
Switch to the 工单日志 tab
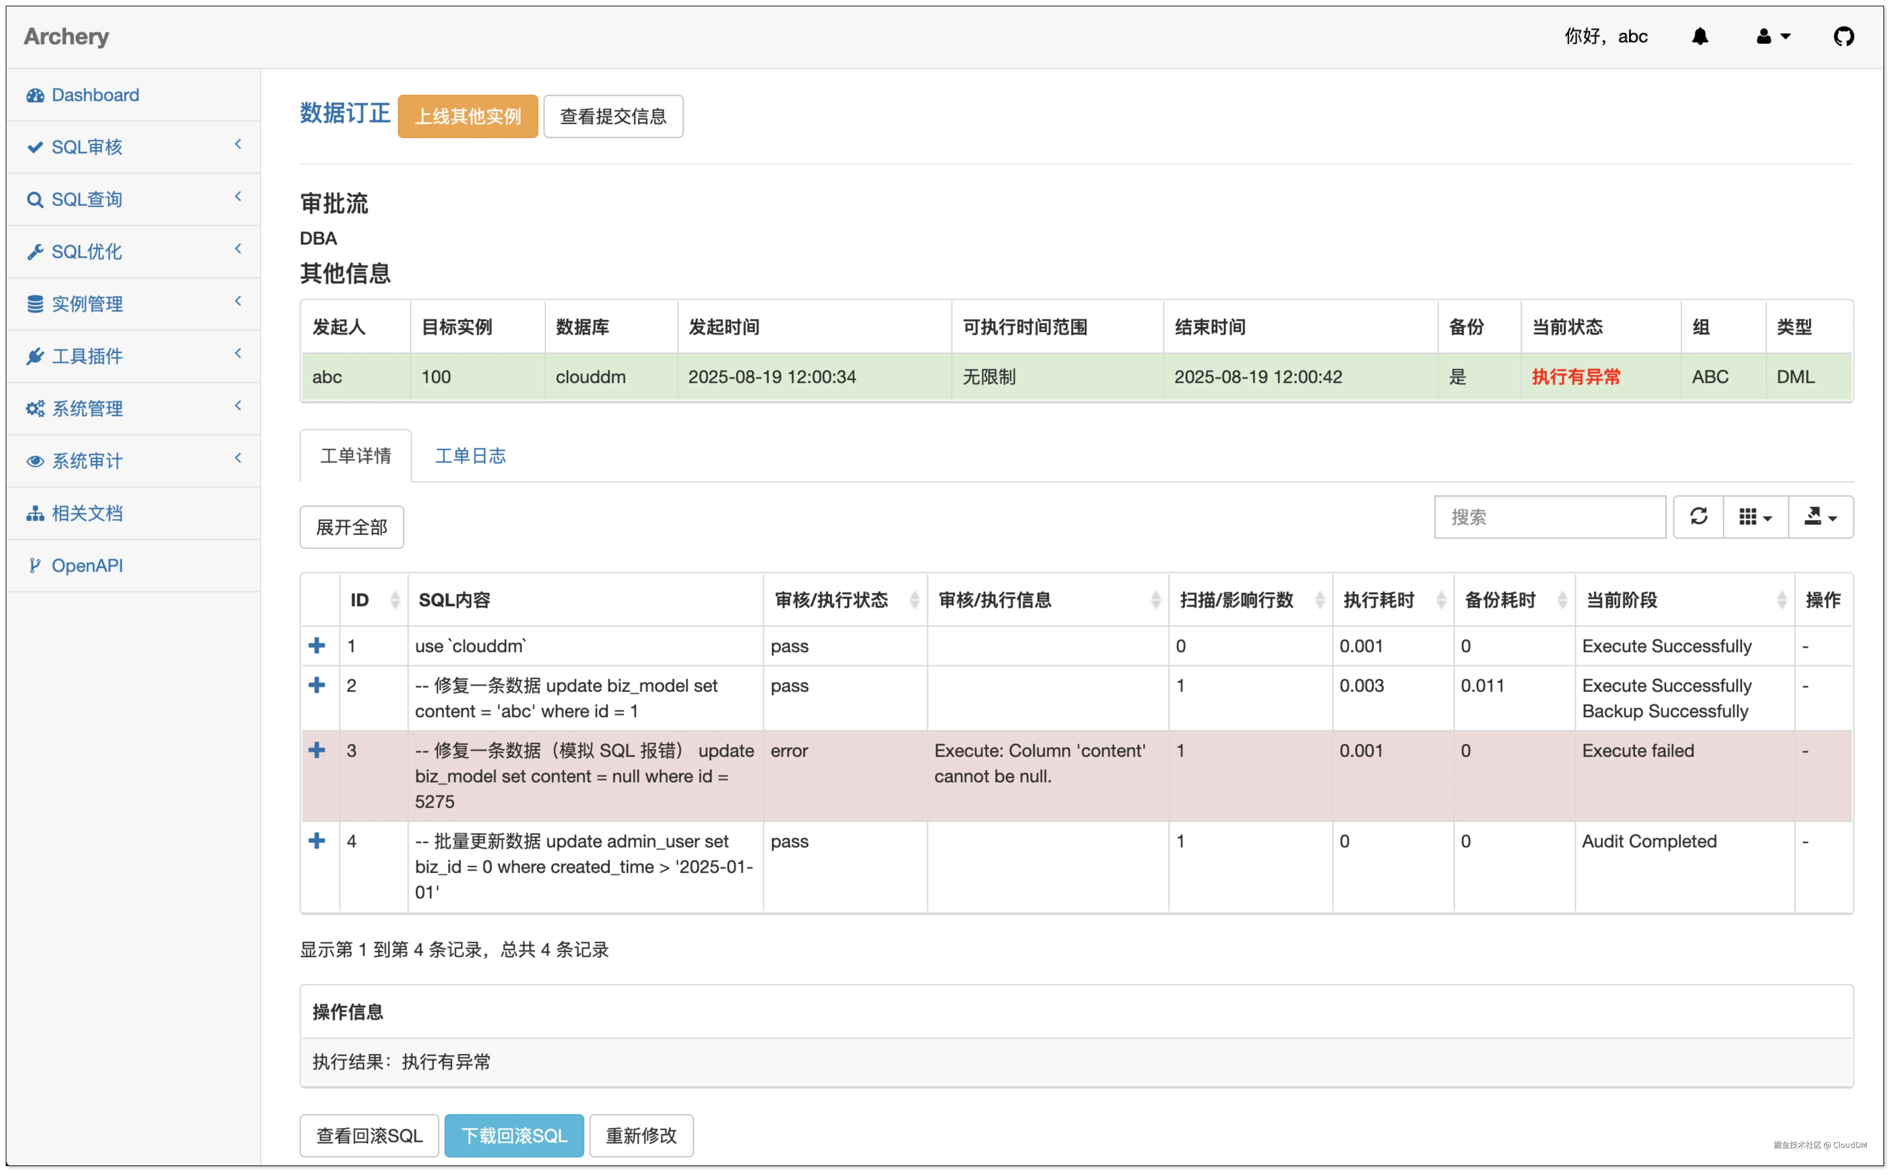coord(470,456)
